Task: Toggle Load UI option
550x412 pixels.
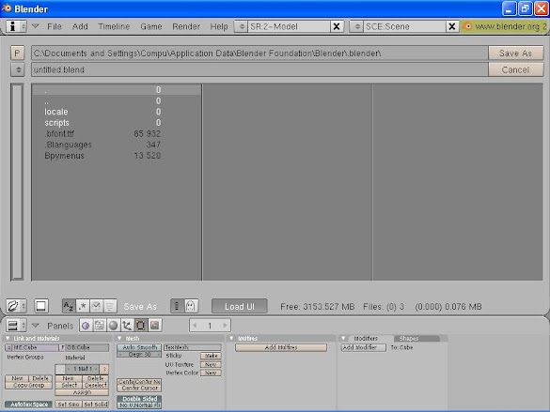Action: (x=240, y=306)
